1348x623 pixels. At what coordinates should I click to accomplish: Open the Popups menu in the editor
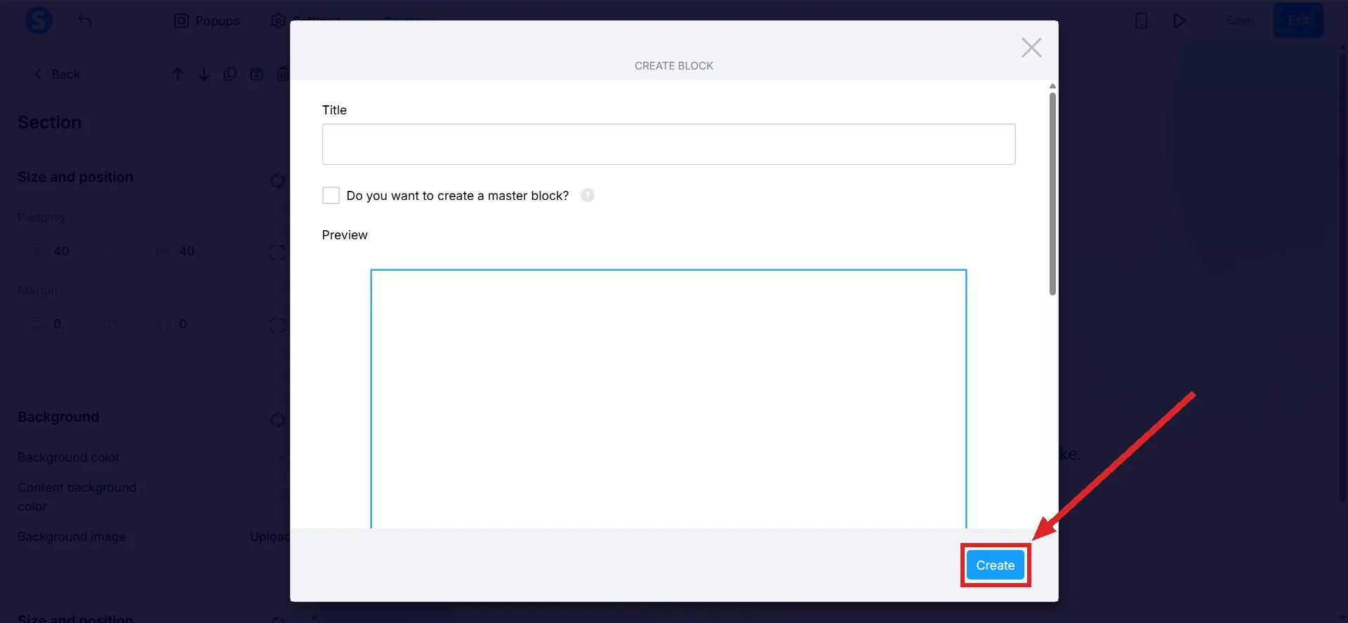[x=207, y=21]
